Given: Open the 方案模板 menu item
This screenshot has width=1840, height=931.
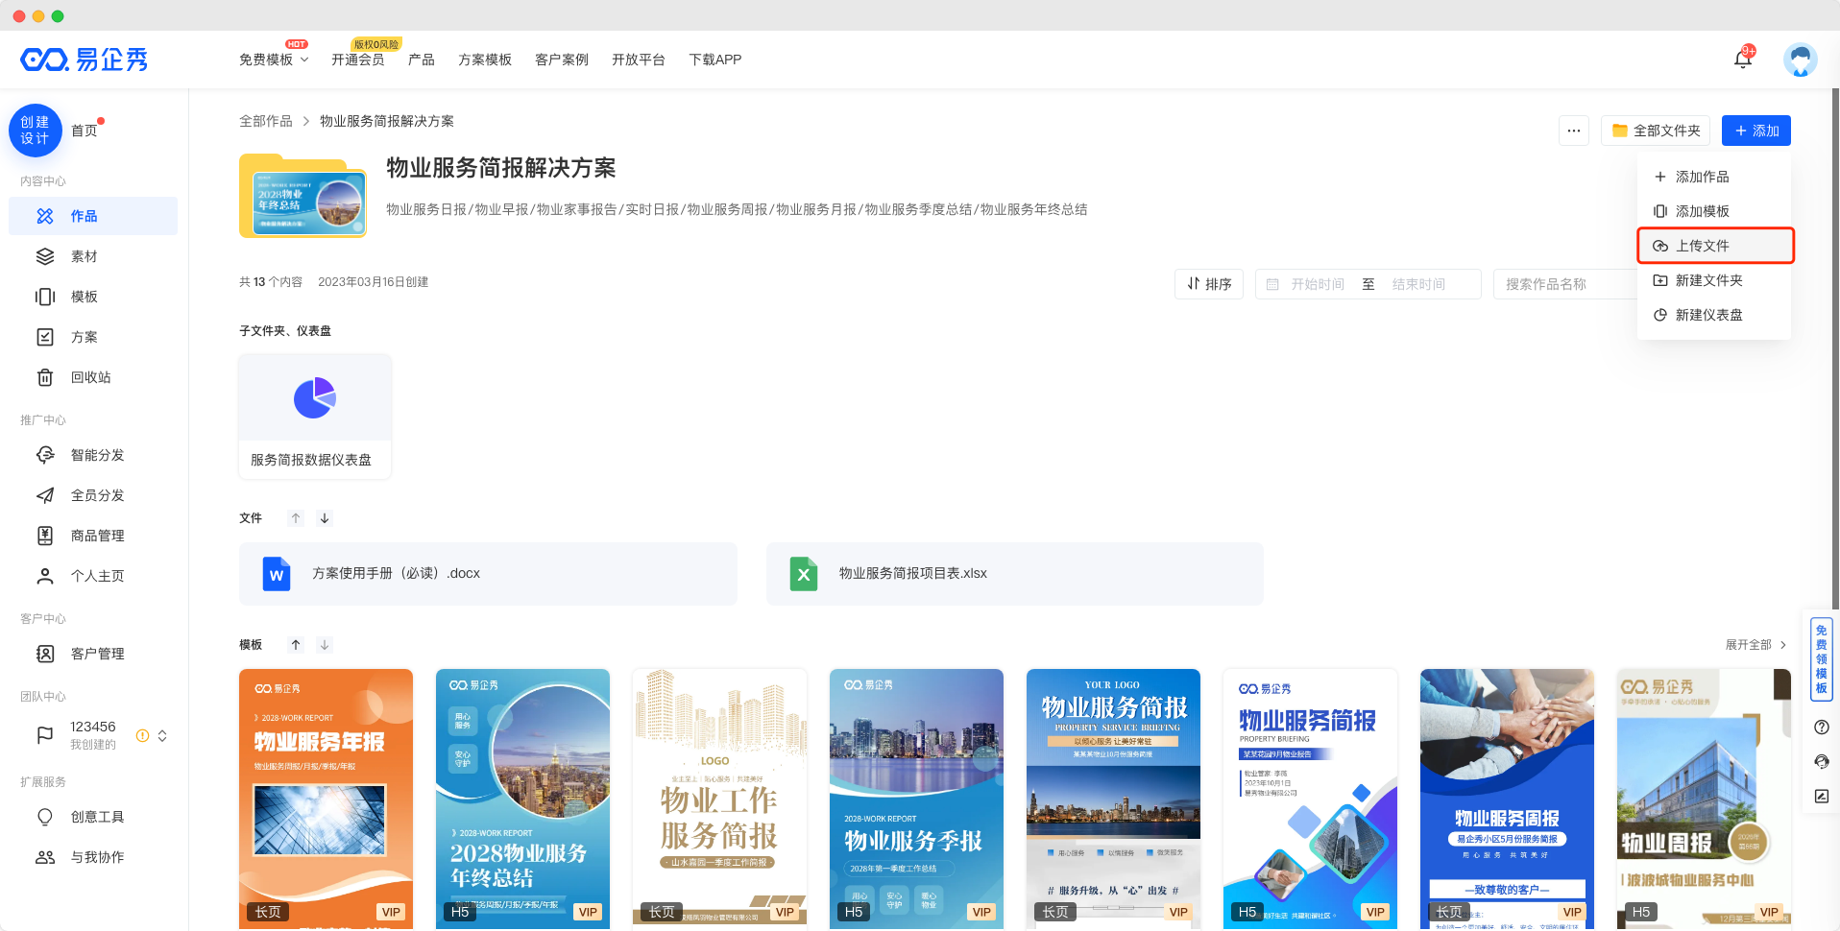Looking at the screenshot, I should [x=485, y=60].
